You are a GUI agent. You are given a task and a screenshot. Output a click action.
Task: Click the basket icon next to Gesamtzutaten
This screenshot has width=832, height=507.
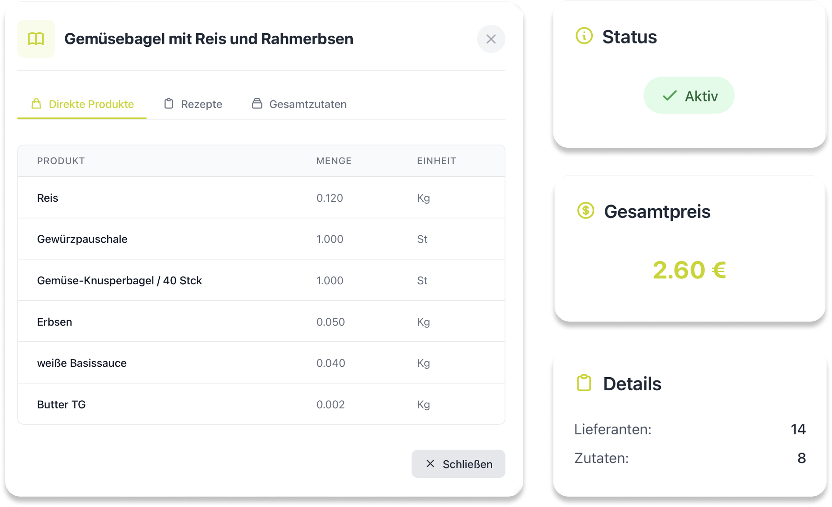pos(257,104)
